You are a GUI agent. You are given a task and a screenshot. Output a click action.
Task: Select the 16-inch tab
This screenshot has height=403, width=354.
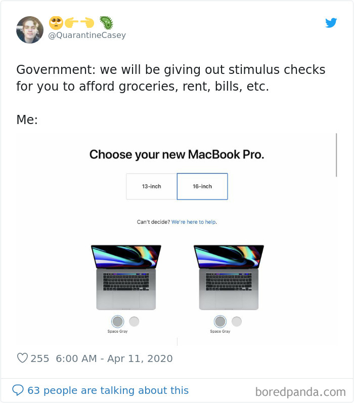[x=202, y=186]
